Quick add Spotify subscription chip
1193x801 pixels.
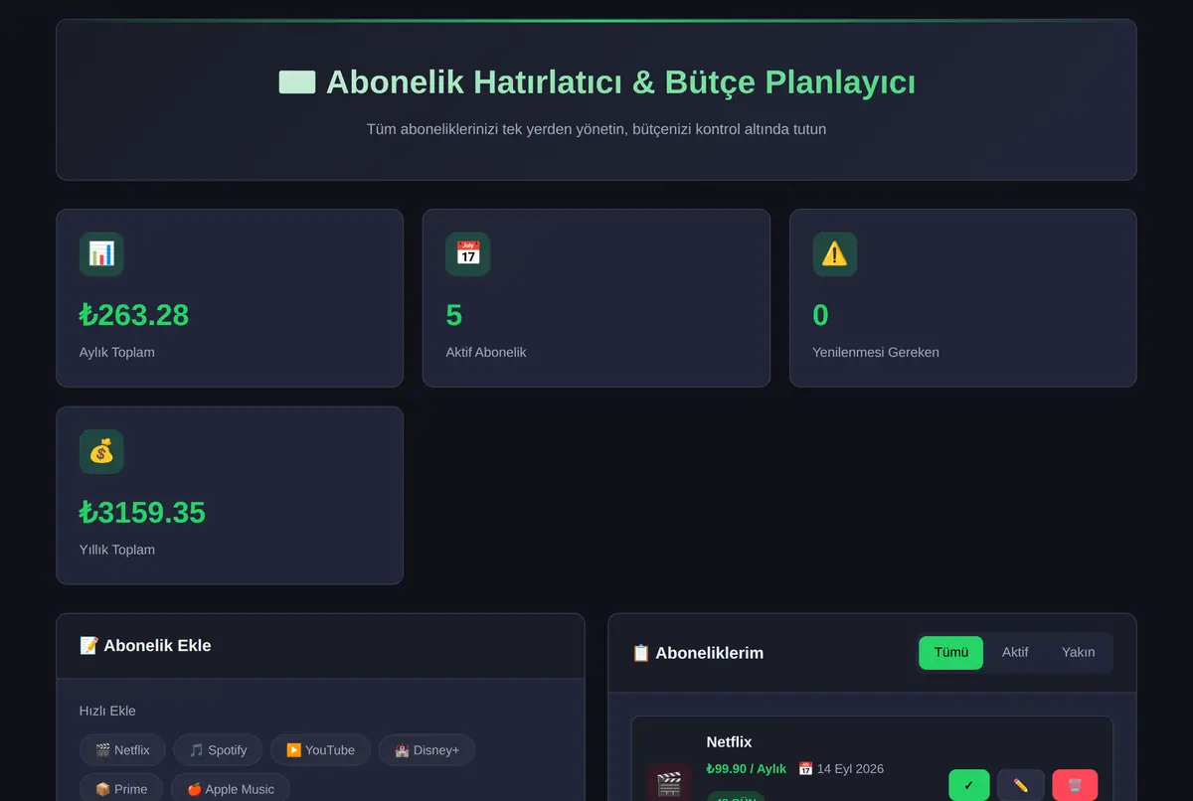(x=218, y=750)
